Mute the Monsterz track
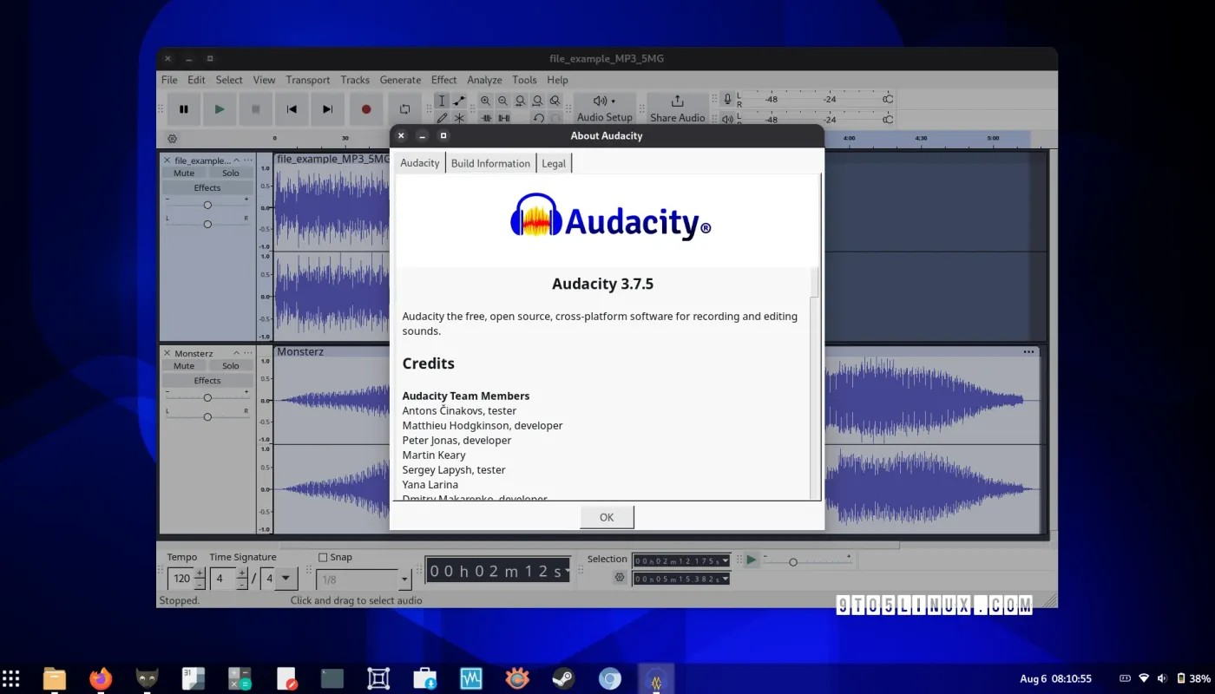 coord(183,365)
